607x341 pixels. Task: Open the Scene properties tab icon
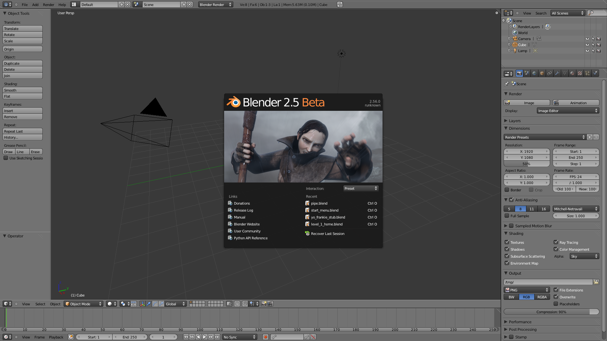[527, 73]
